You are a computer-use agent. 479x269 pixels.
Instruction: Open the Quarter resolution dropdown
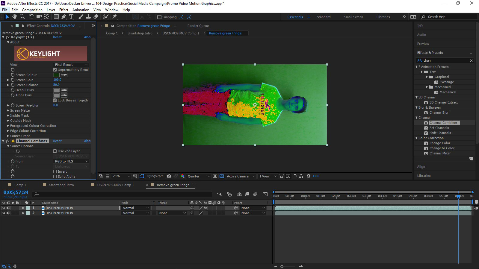(x=199, y=176)
